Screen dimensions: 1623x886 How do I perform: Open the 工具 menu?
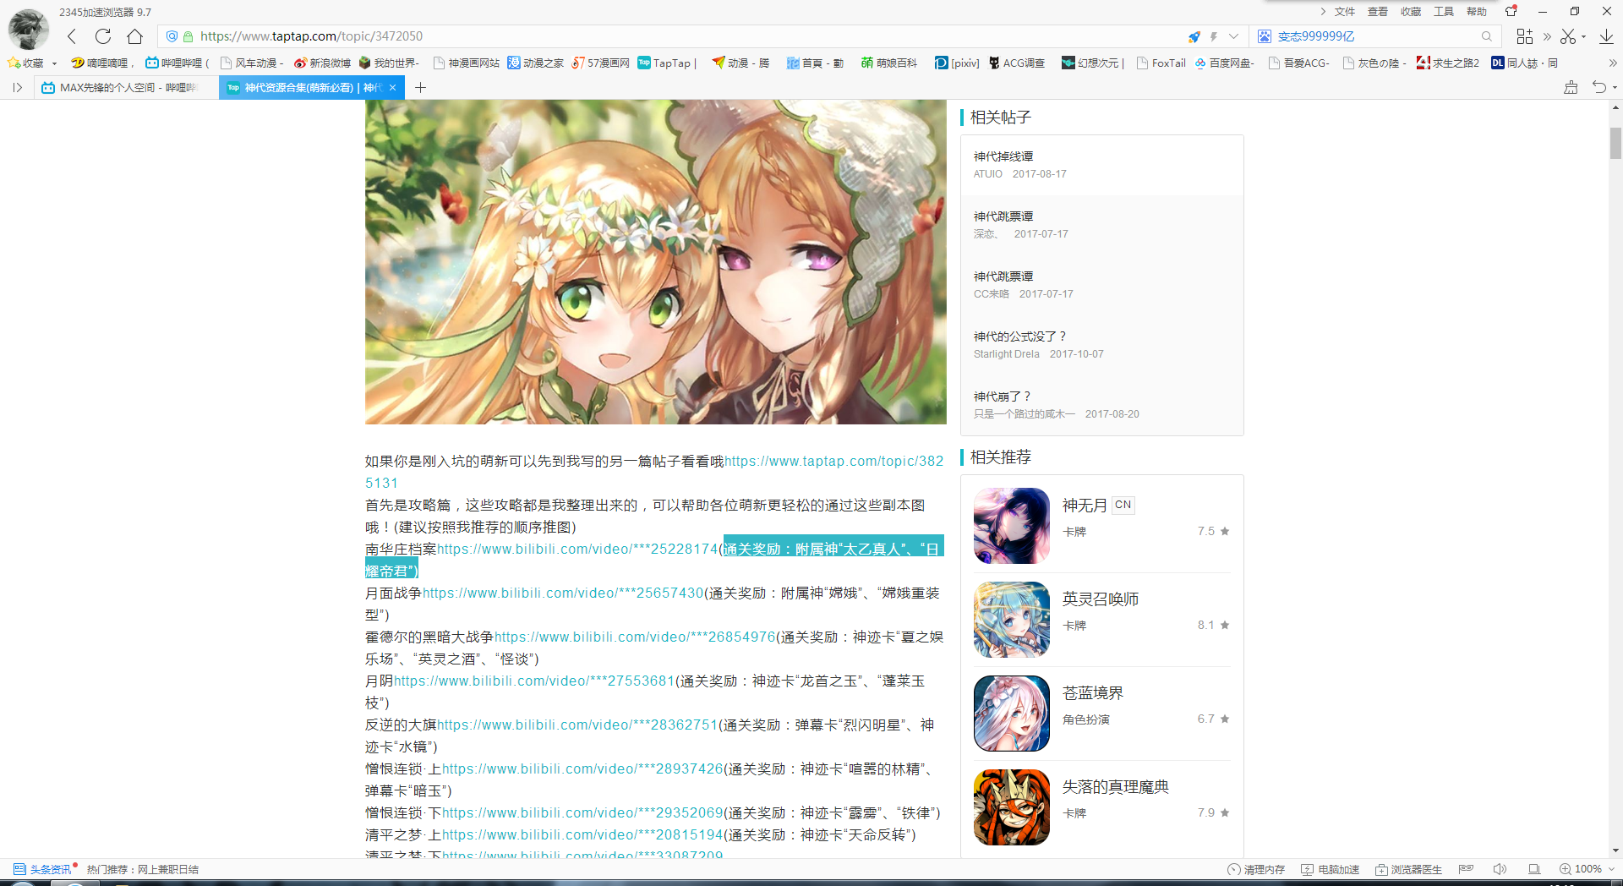click(1444, 11)
